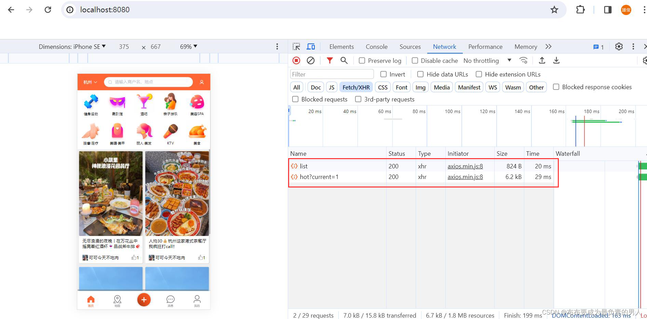Switch to the Memory tab
The width and height of the screenshot is (647, 319).
(x=526, y=46)
